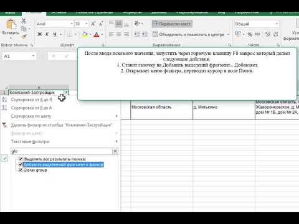The width and height of the screenshot is (299, 224).
Task: Click the decrease decimal places icon
Action: [x=276, y=34]
